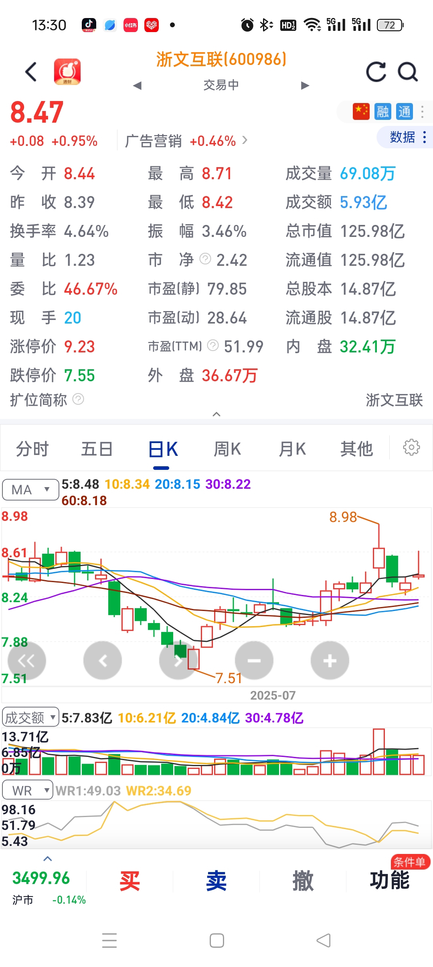Move chart left one step

[103, 661]
